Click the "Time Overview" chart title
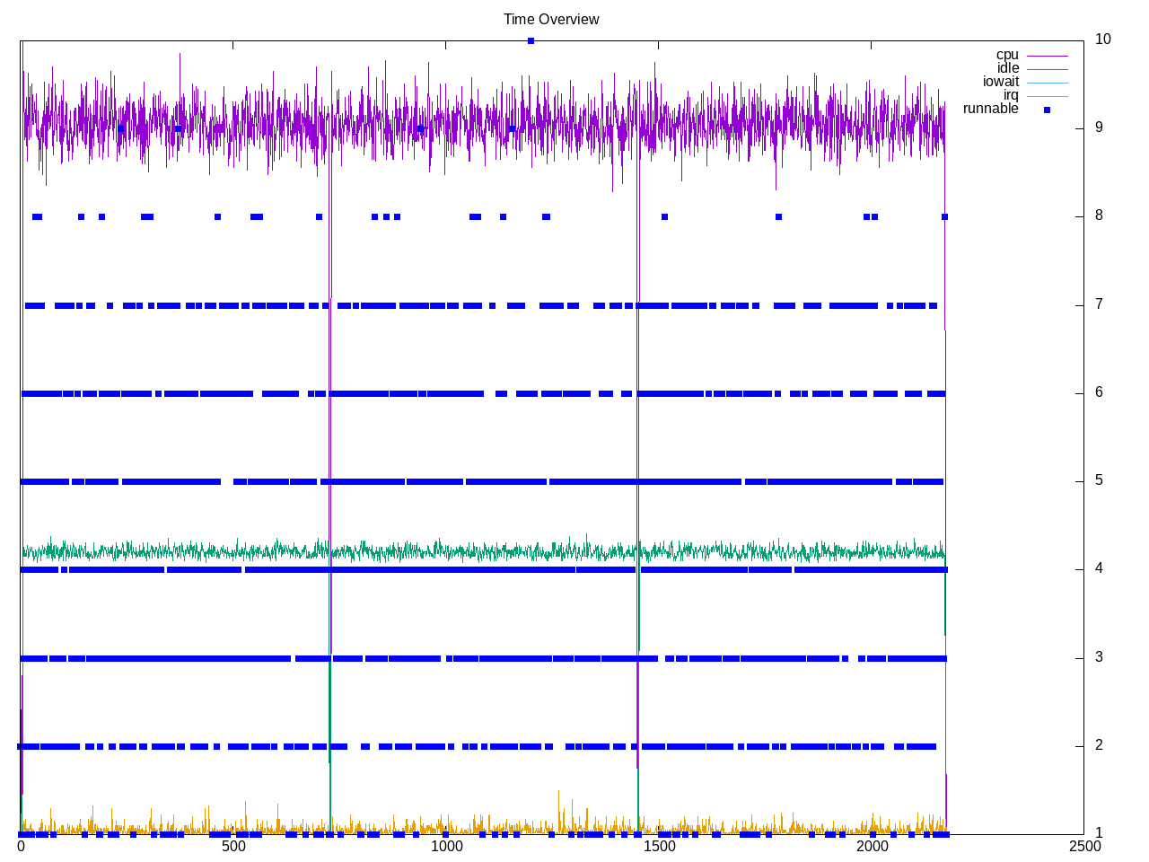This screenshot has width=1149, height=862. pyautogui.click(x=551, y=20)
